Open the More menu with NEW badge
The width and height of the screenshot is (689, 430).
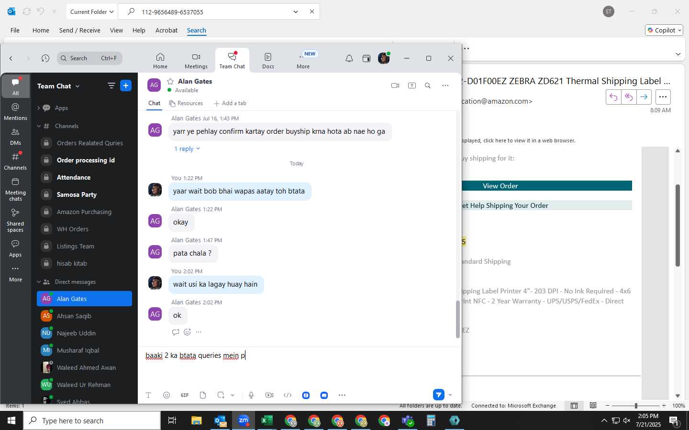pos(303,61)
